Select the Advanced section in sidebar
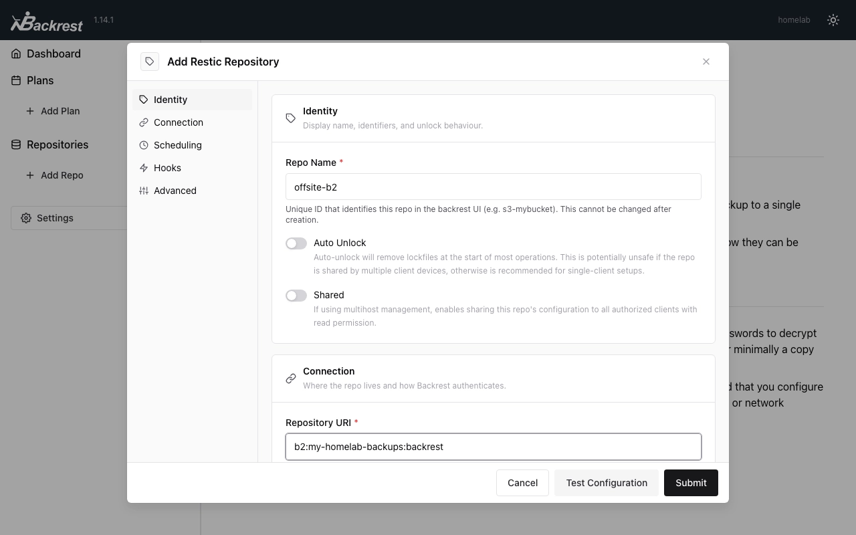This screenshot has height=535, width=856. click(x=193, y=191)
